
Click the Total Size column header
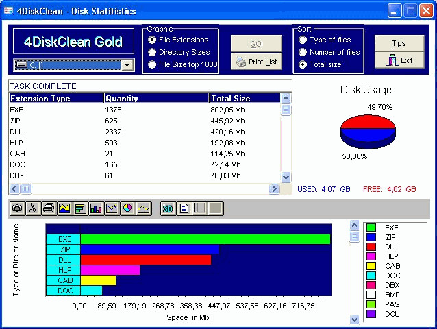(245, 99)
